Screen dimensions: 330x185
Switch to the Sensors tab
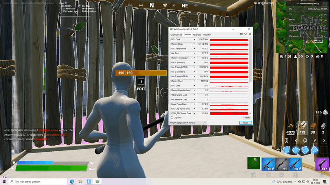tap(187, 35)
